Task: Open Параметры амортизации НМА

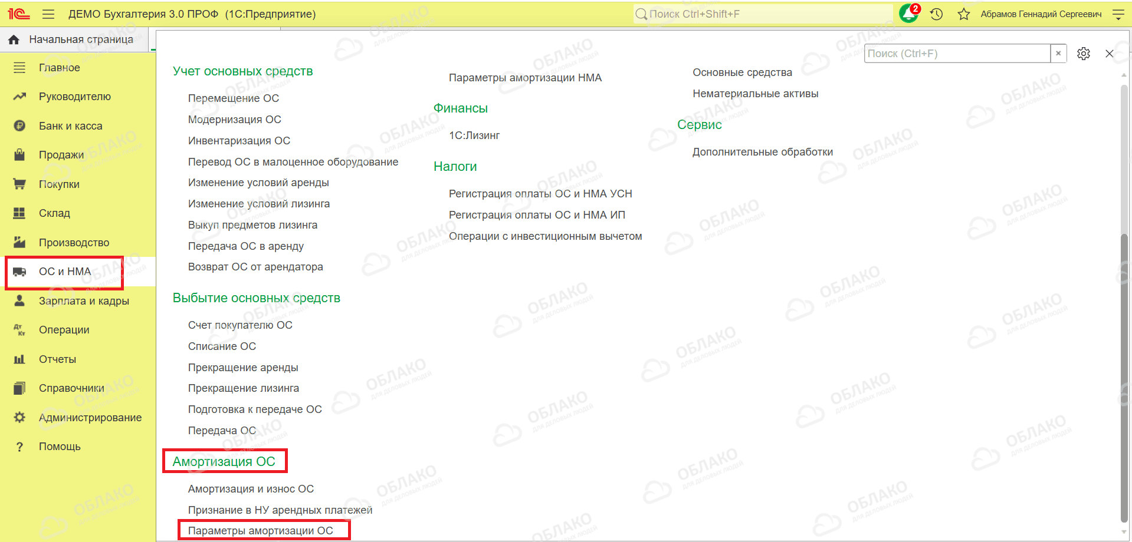Action: coord(525,78)
